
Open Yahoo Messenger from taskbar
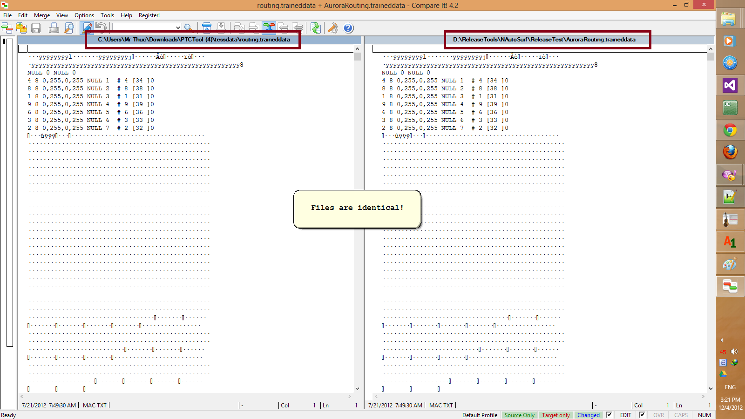(730, 175)
